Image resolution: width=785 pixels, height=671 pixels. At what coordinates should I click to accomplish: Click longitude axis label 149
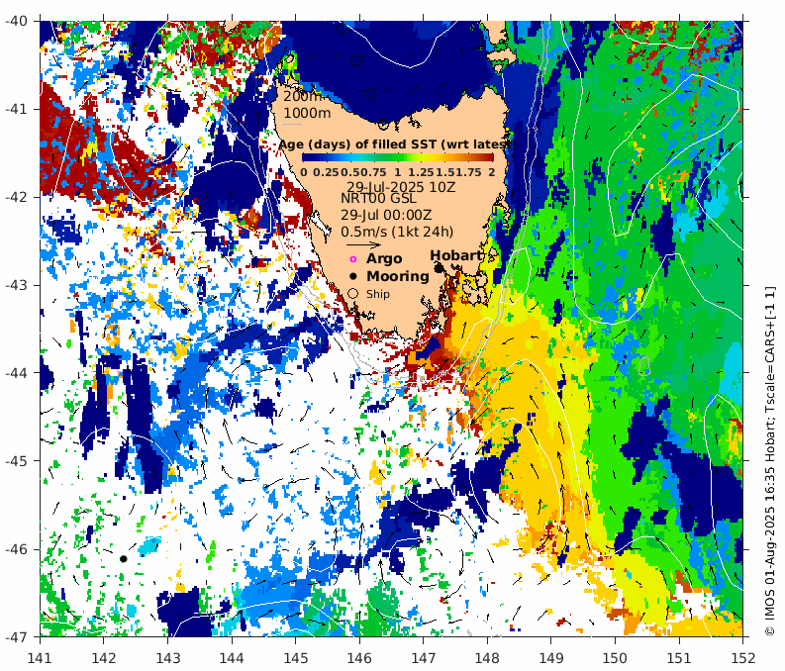[551, 657]
